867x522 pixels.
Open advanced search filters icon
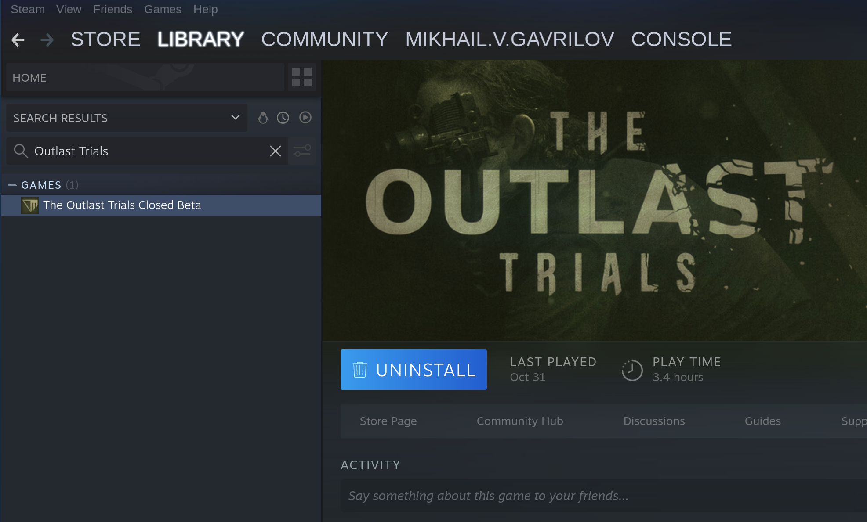302,151
